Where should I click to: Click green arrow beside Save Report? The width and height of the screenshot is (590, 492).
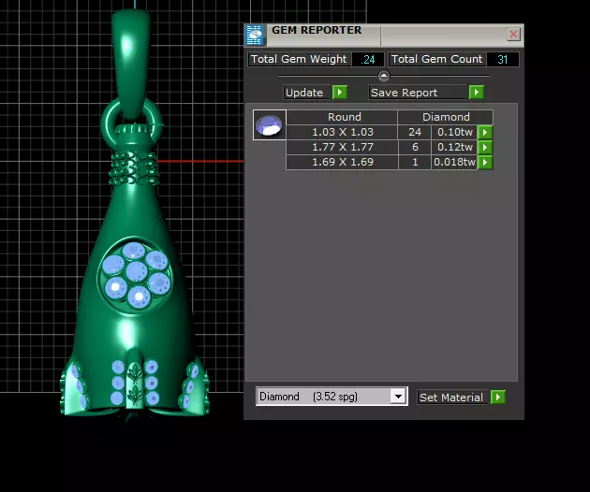(477, 92)
